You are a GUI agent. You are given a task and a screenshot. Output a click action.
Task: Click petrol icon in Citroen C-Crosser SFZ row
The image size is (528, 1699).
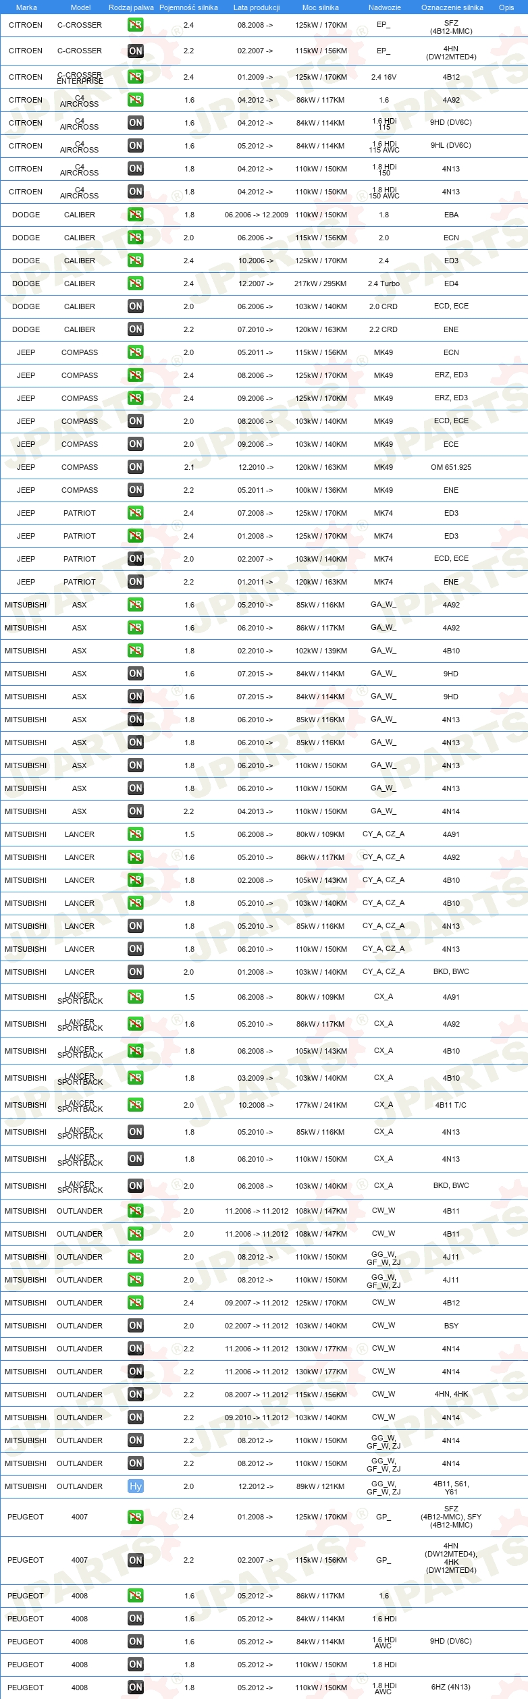136,25
